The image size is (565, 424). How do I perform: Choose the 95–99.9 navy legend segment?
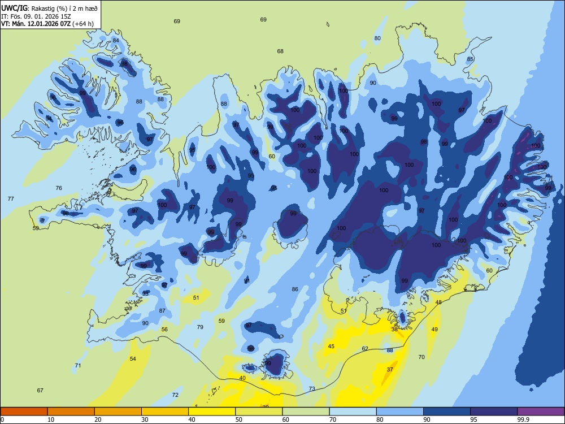494,412
